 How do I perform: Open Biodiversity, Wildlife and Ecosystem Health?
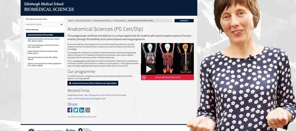pyautogui.click(x=43, y=40)
